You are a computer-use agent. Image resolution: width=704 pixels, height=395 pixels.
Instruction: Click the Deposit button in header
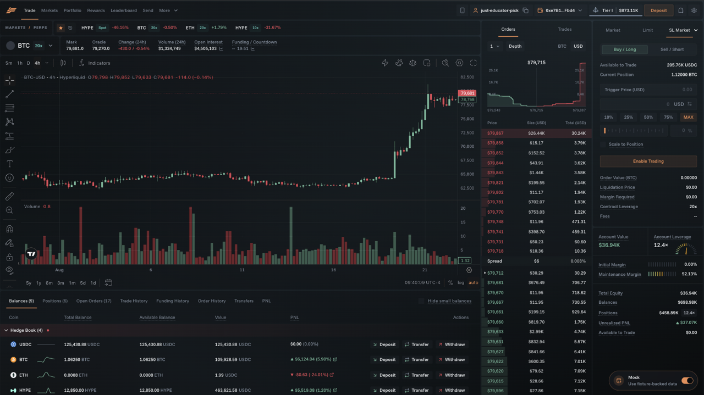tap(658, 10)
